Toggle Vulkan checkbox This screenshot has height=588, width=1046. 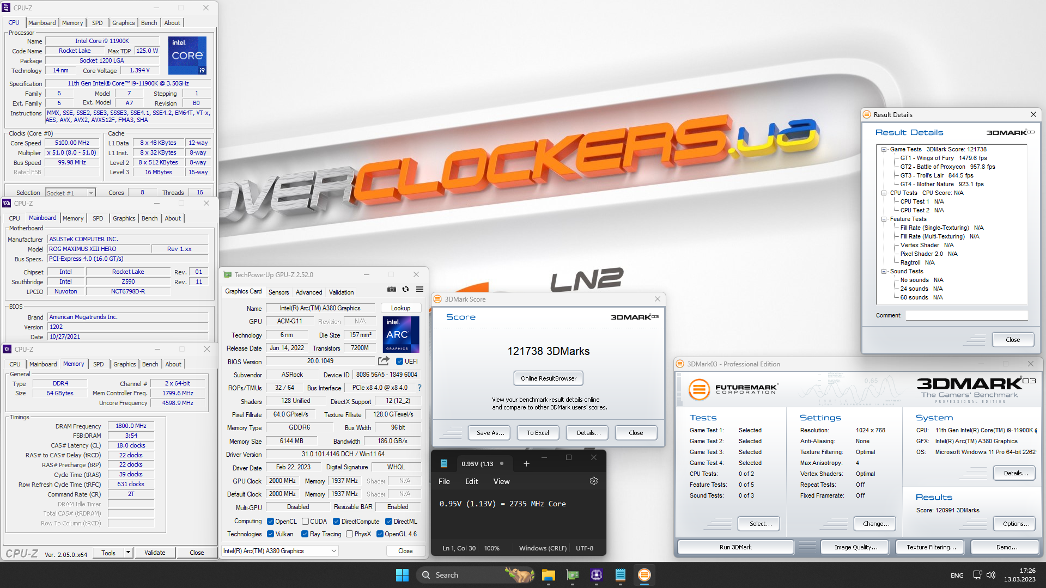pyautogui.click(x=270, y=534)
